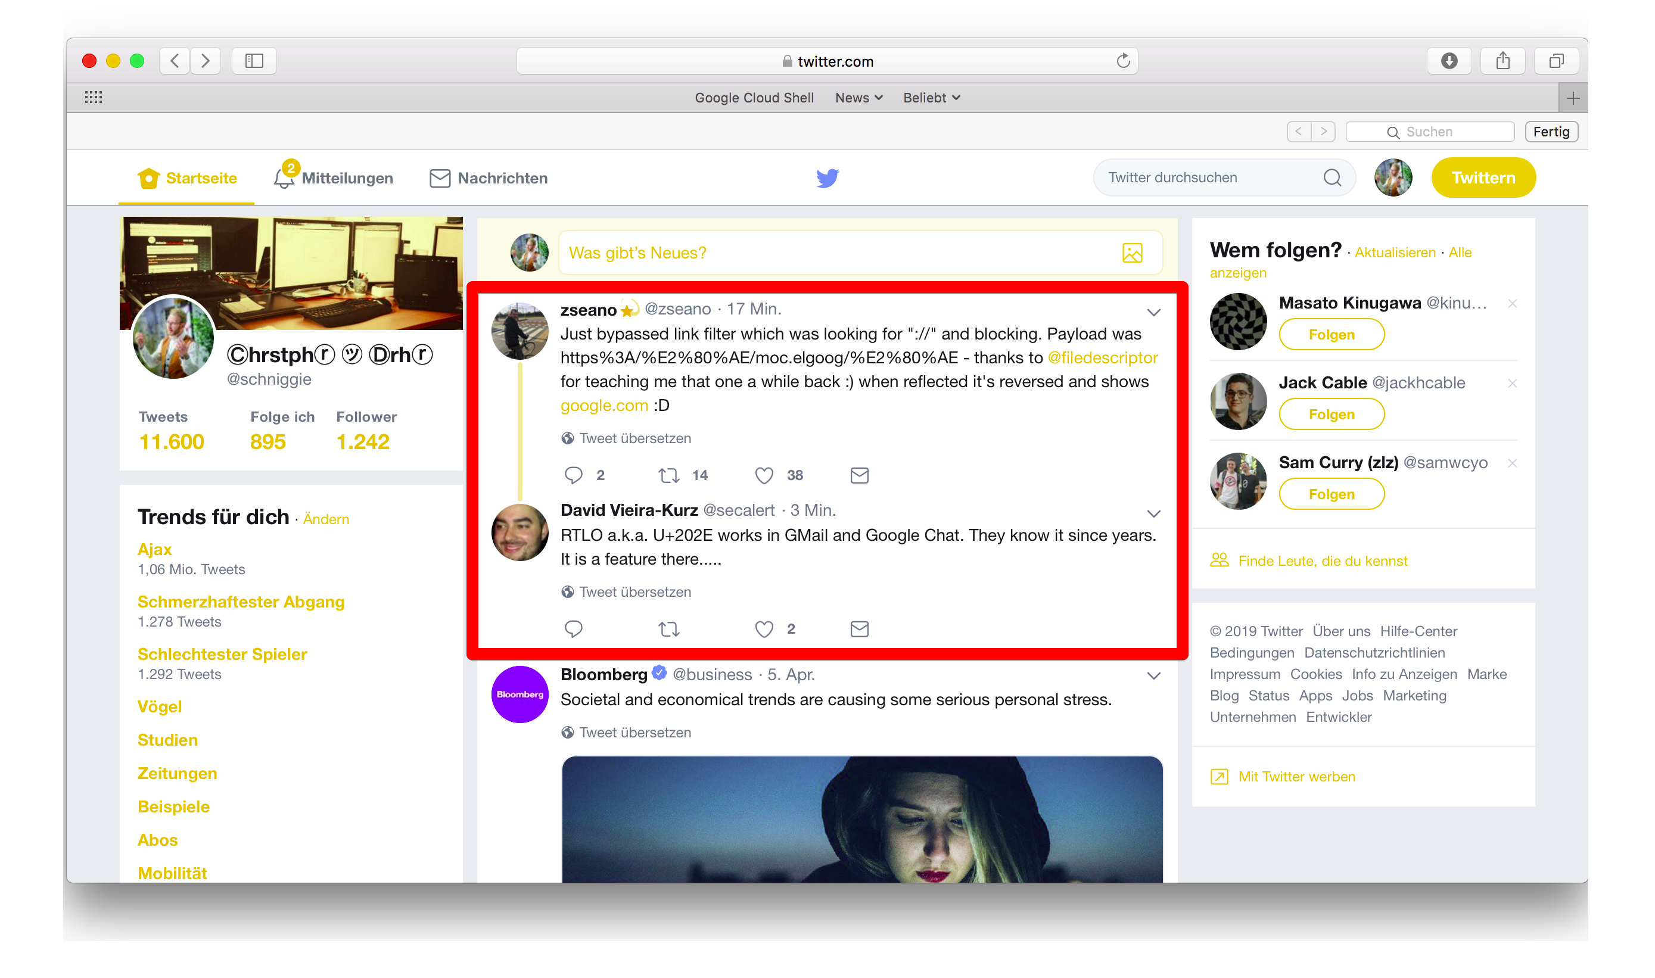Image resolution: width=1655 pixels, height=978 pixels.
Task: Click the search magnifier in Twitter search
Action: pos(1332,178)
